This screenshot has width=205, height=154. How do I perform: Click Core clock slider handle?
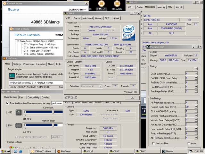[x=53, y=112]
